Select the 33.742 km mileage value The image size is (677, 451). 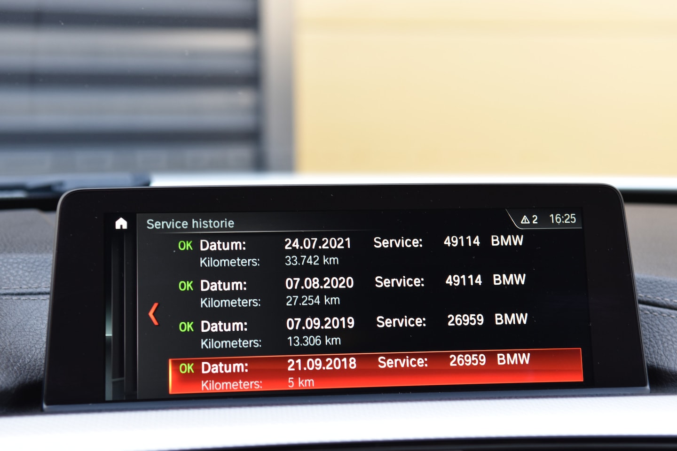[x=312, y=260]
